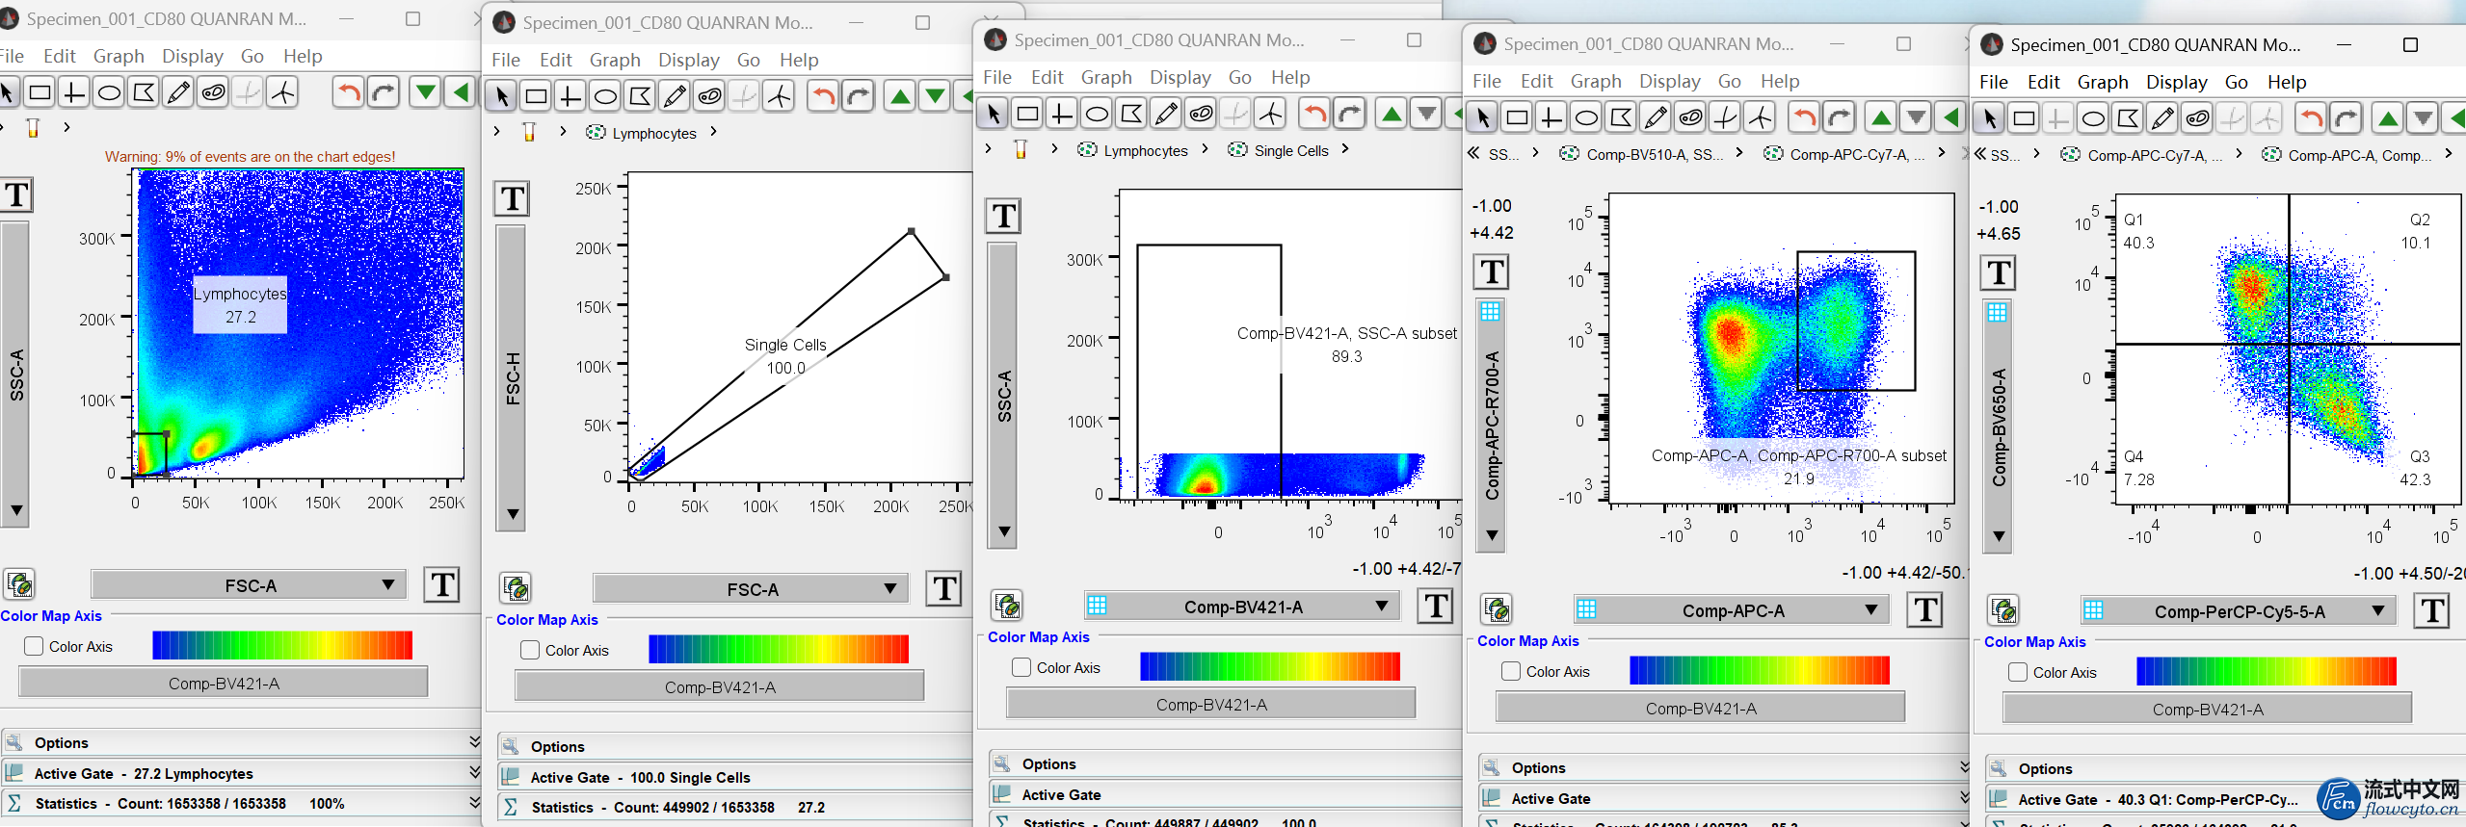This screenshot has width=2466, height=827.
Task: Open the Help menu in the rightmost window
Action: pos(2286,82)
